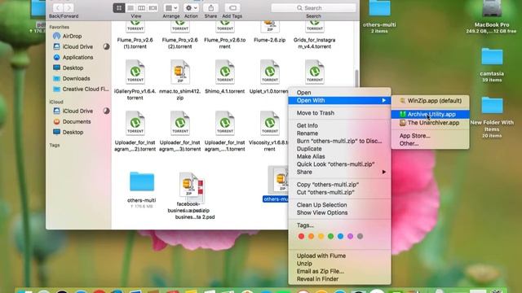Select Uploader_for_Instagram_...1.torrent file icon

pyautogui.click(x=225, y=123)
